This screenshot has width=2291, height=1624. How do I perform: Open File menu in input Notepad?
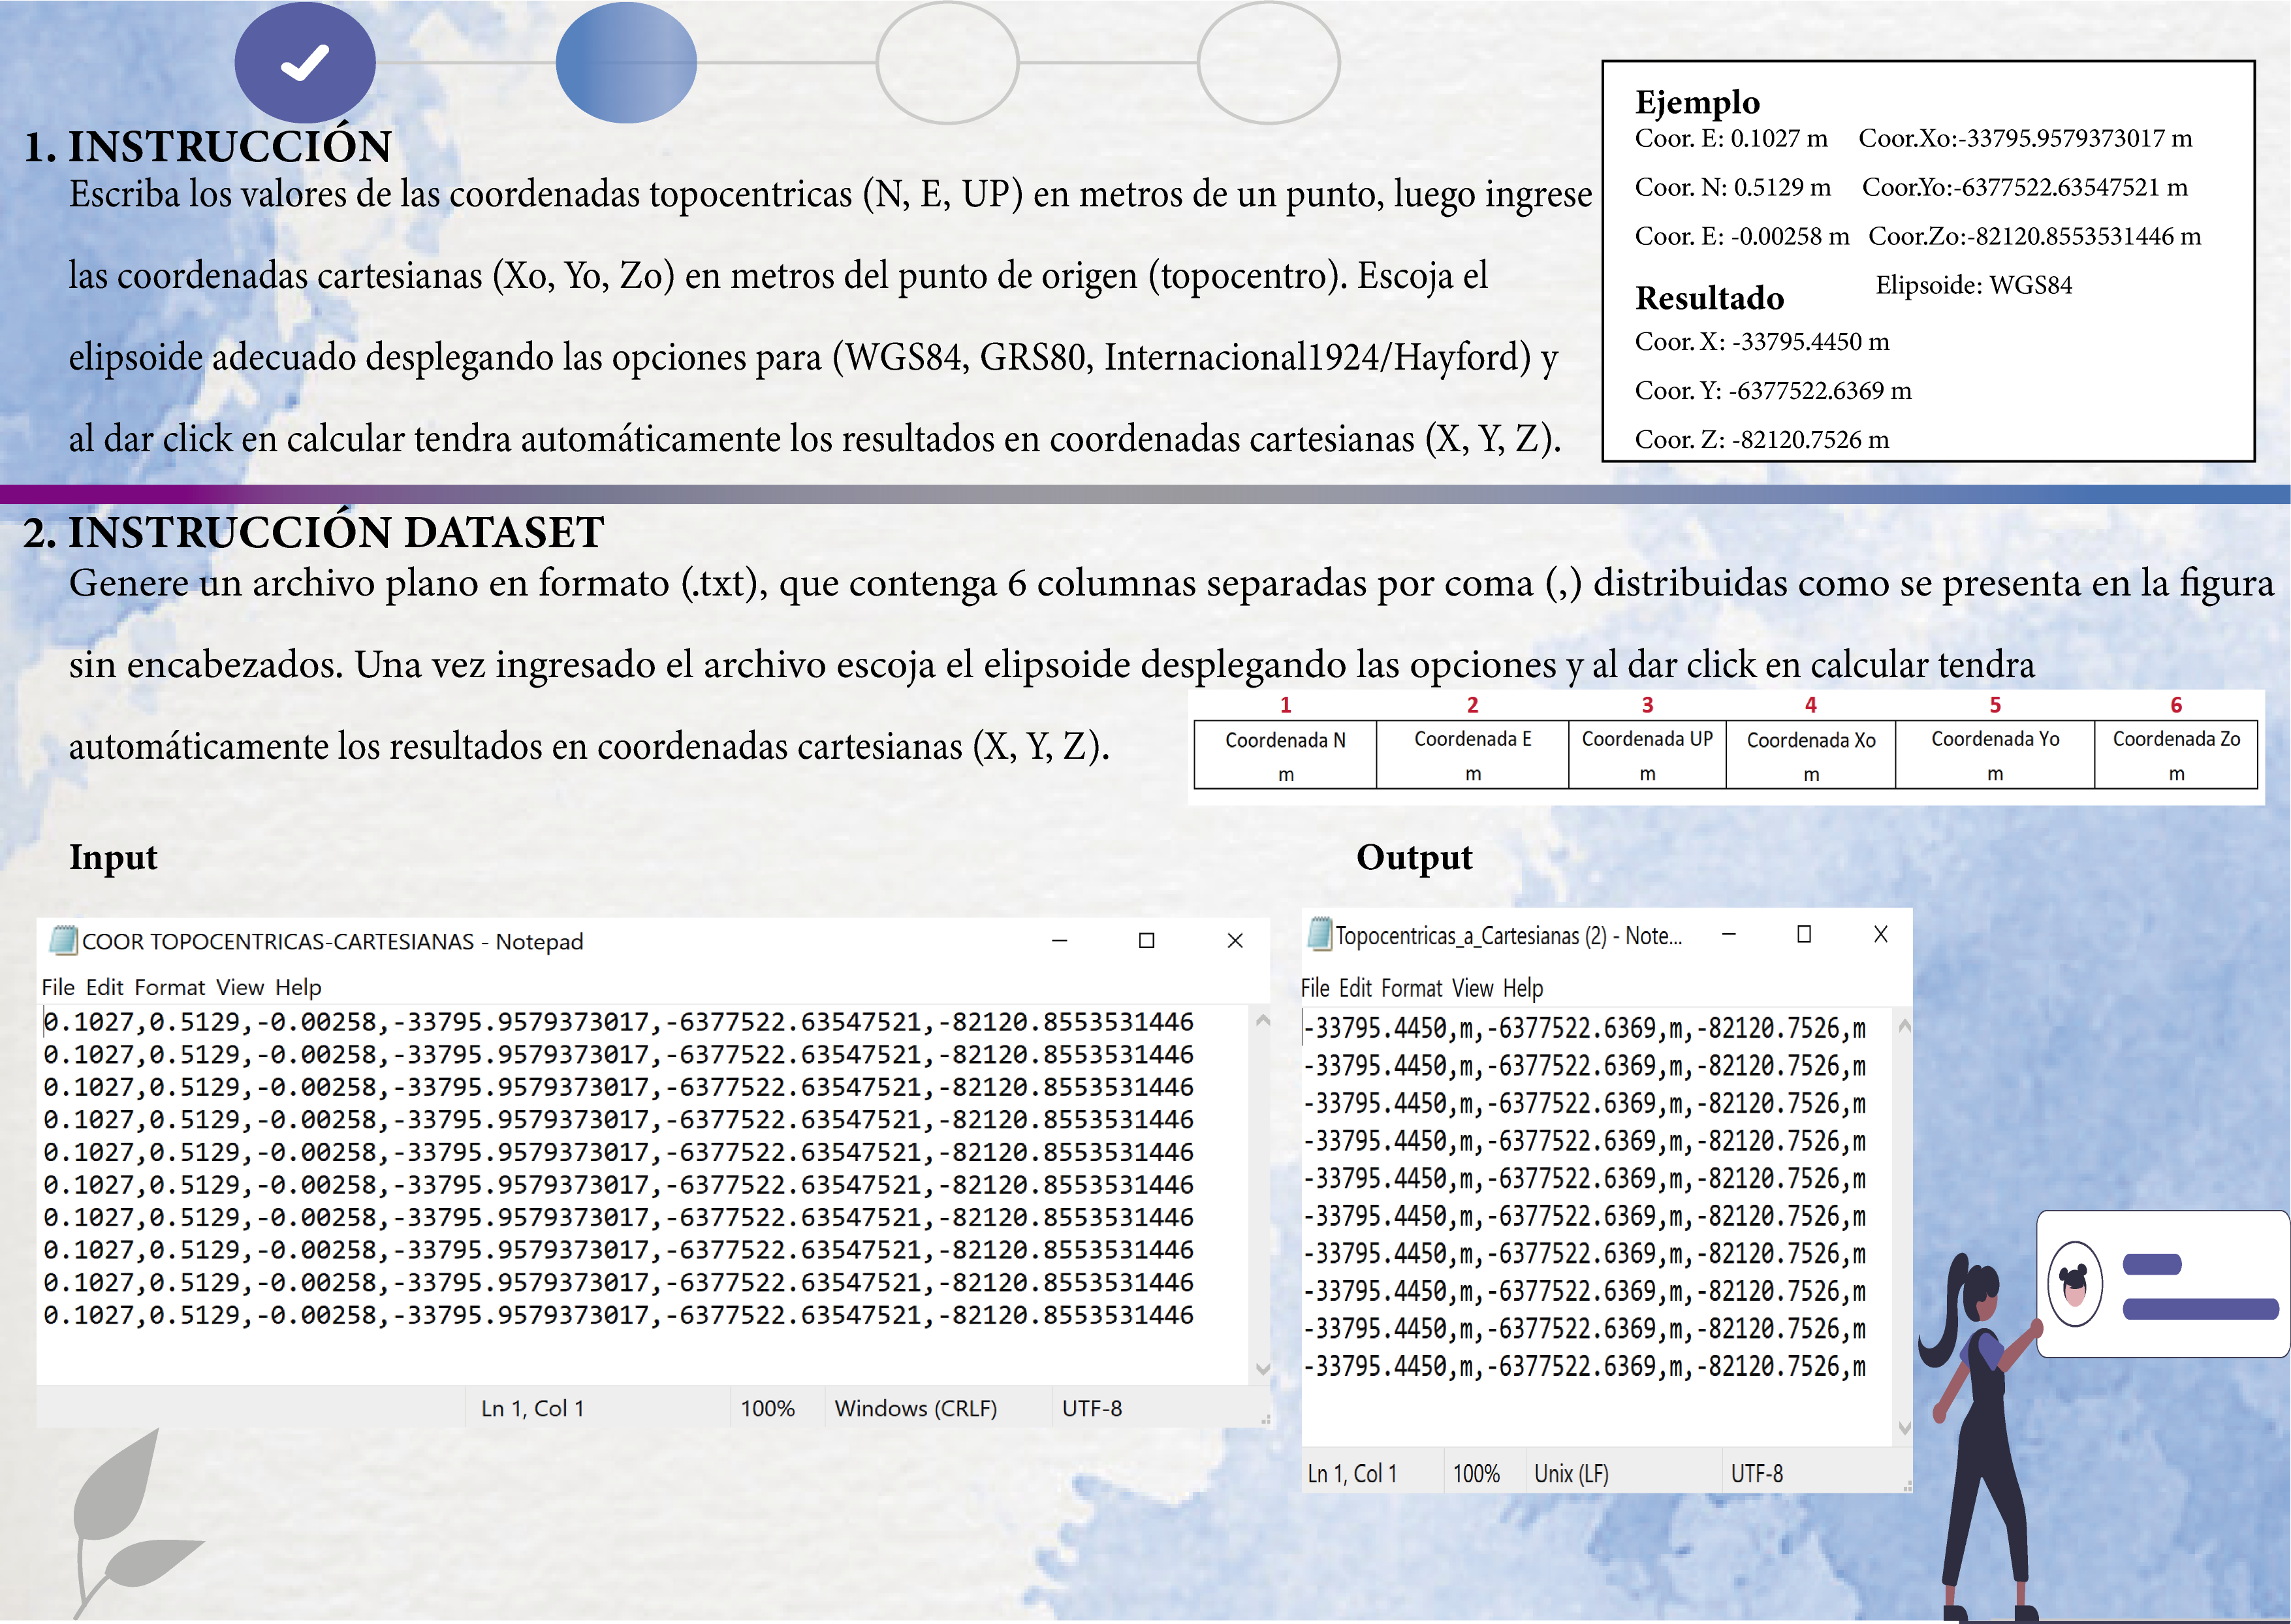(x=57, y=987)
